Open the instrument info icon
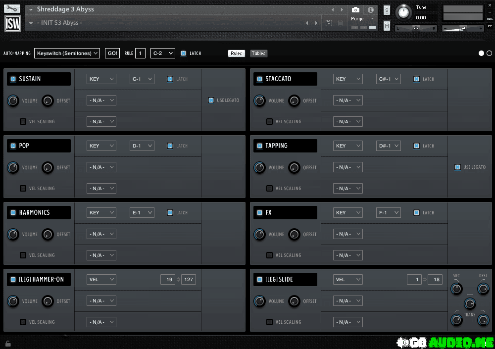The height and width of the screenshot is (349, 495). tap(370, 10)
